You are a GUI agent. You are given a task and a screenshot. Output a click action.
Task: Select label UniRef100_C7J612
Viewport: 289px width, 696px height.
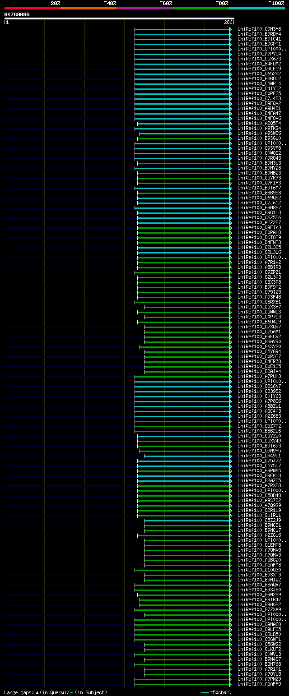click(259, 203)
